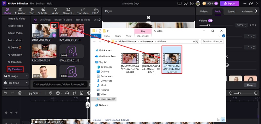Switch to the Speed properties tab
Viewport: 261px width, 124px height.
click(231, 11)
